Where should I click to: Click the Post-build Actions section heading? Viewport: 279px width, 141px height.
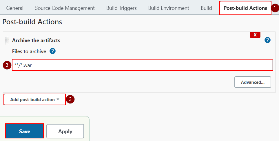click(32, 22)
